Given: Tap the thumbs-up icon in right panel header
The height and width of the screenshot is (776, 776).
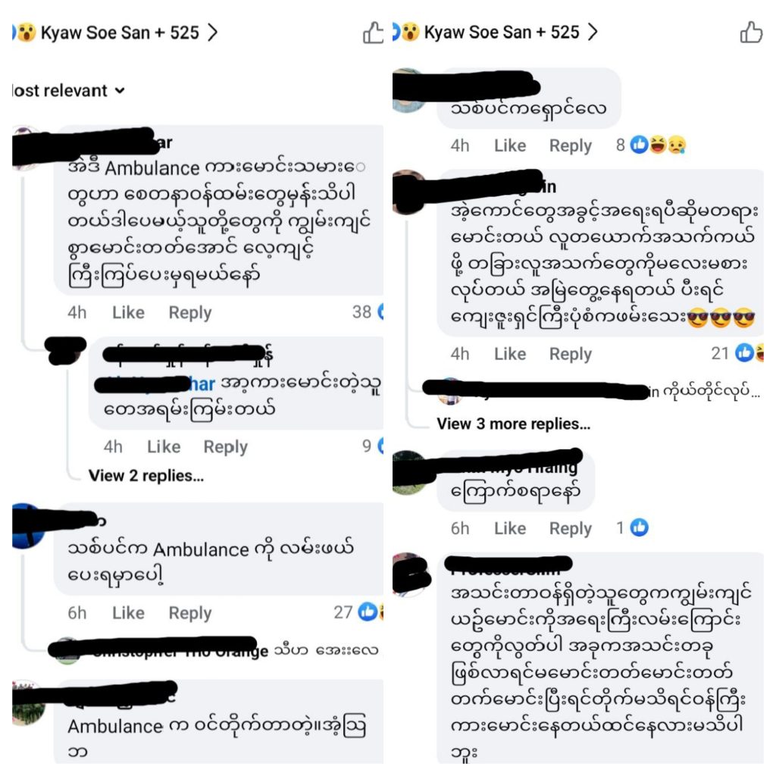Looking at the screenshot, I should click(751, 33).
